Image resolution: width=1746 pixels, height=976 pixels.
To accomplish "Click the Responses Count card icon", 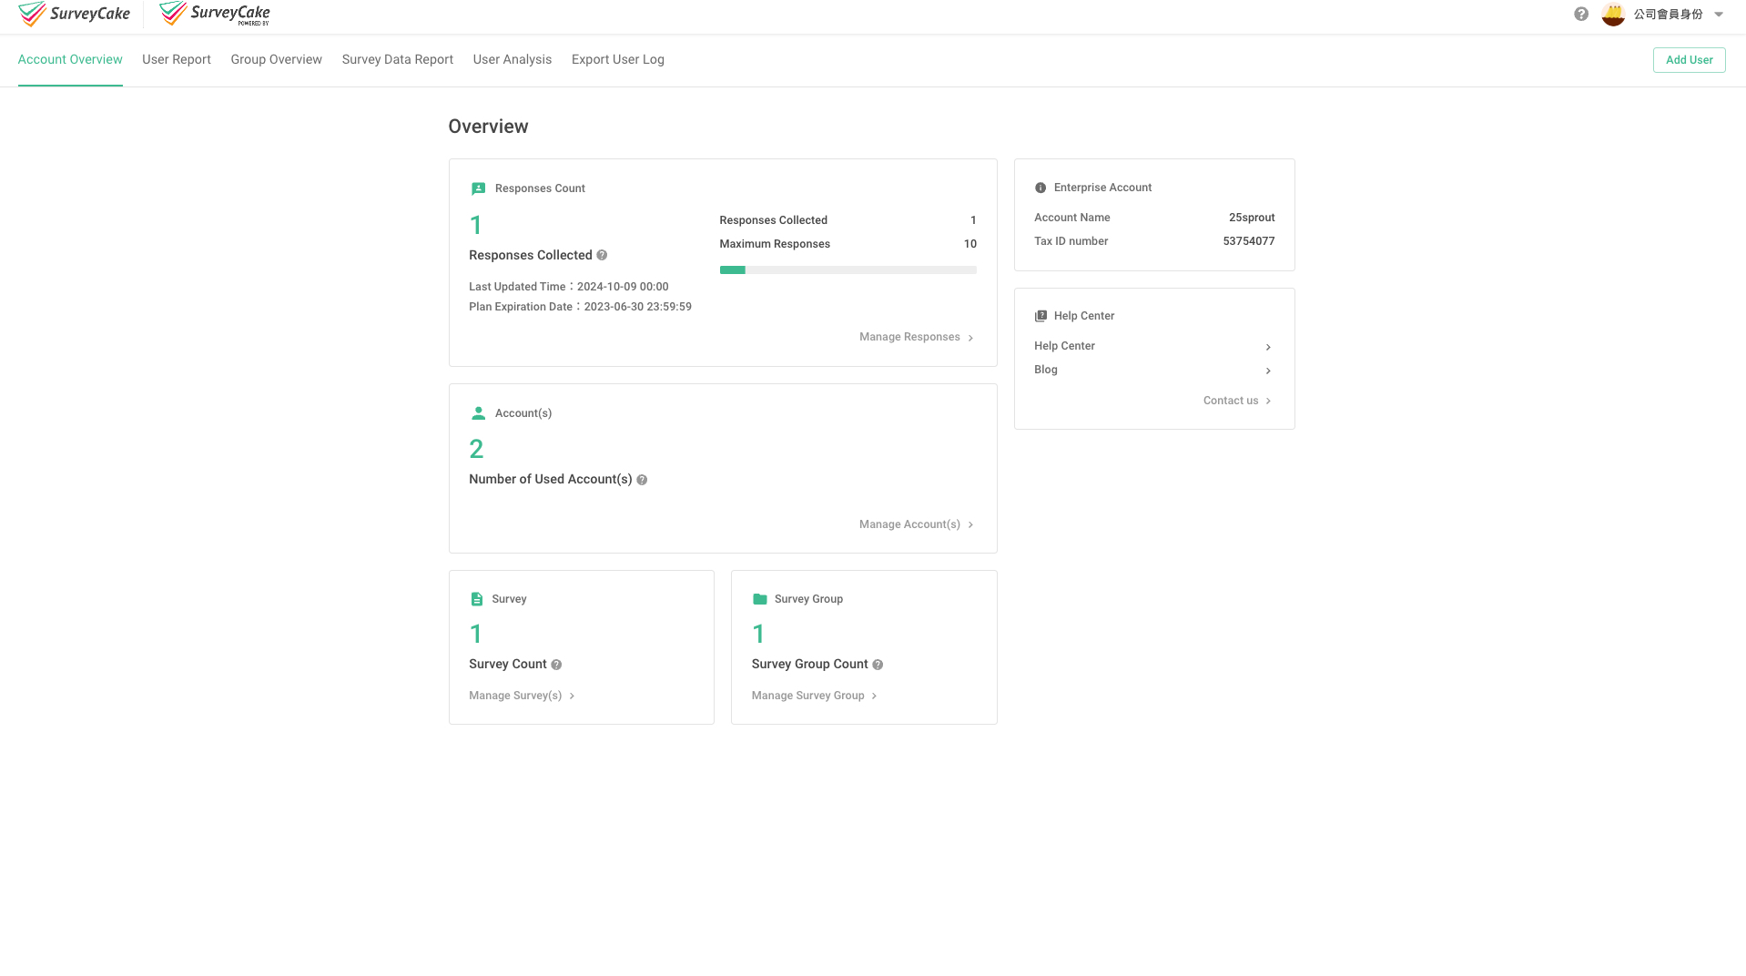I will [x=478, y=188].
